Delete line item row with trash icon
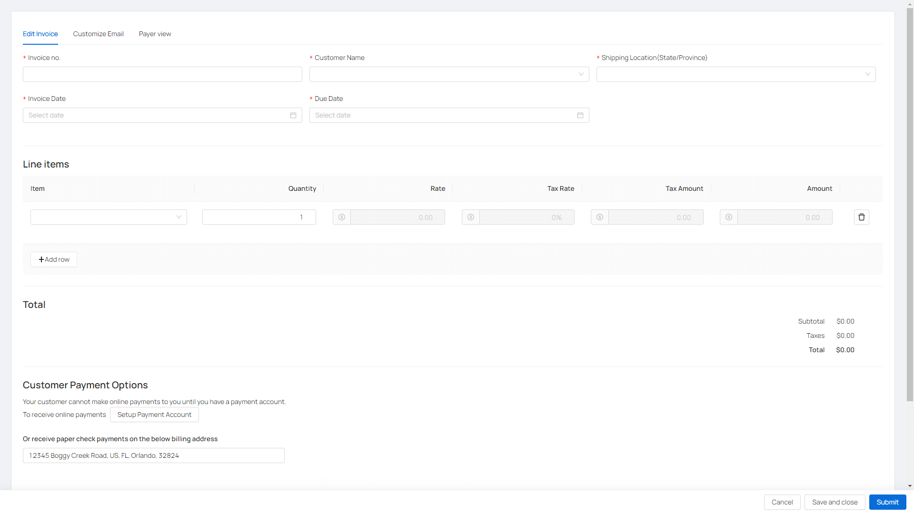Viewport: 914px width, 514px height. 861,217
